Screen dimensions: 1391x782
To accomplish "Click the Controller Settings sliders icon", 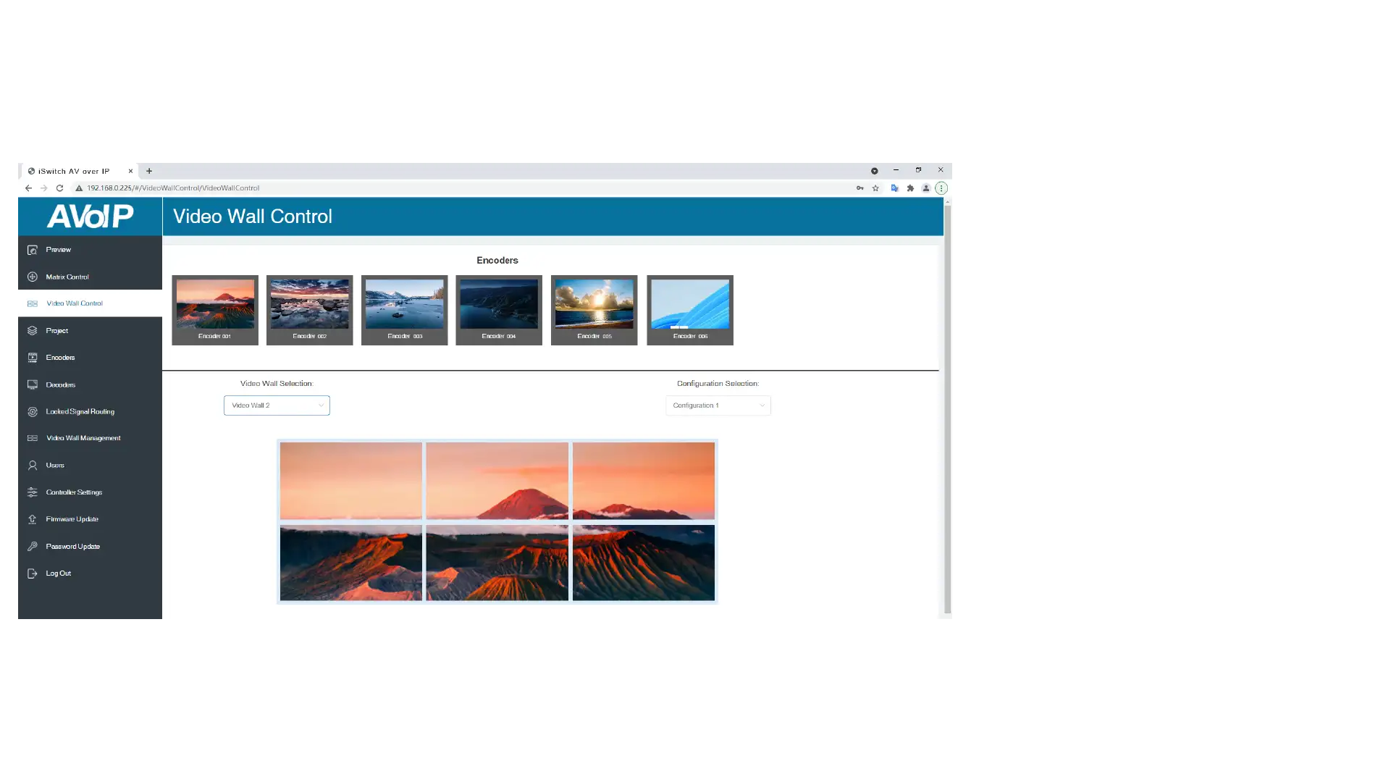I will tap(33, 492).
